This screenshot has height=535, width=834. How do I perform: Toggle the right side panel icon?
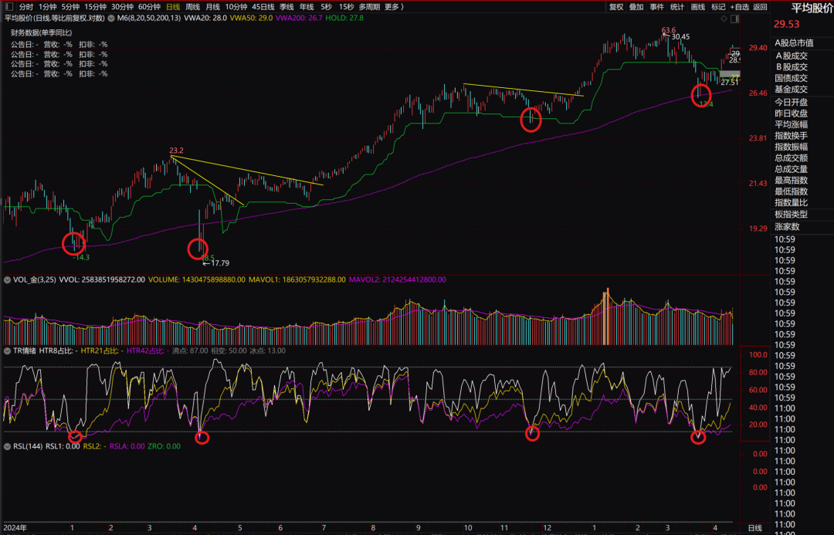coord(734,19)
